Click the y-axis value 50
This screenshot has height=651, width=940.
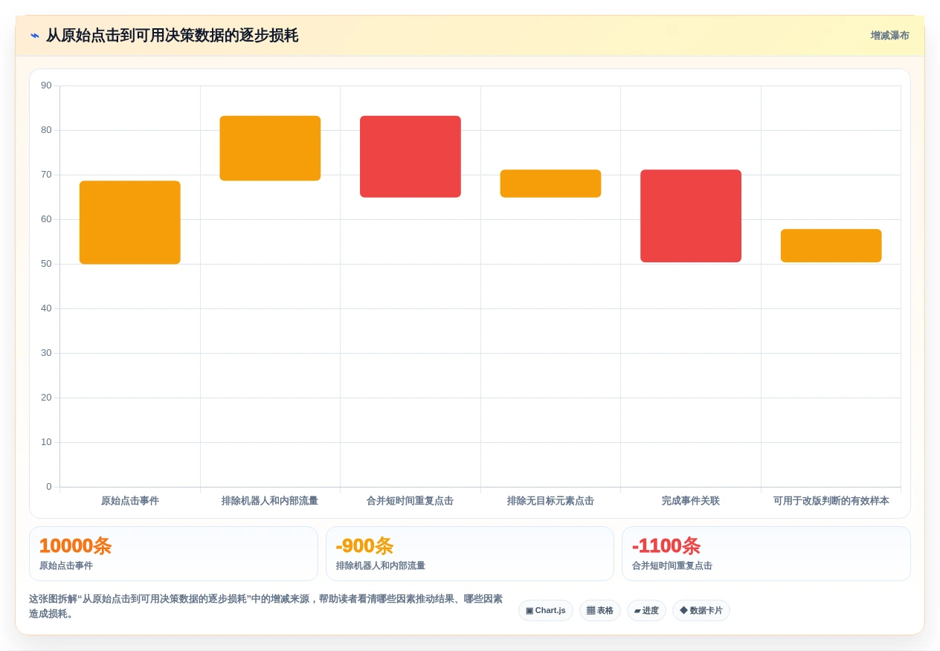(46, 264)
